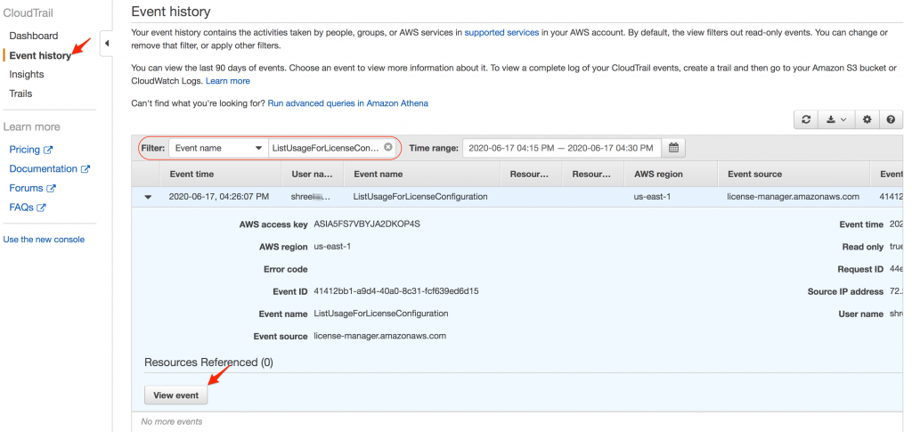Refresh the event history list
The image size is (912, 432).
(805, 119)
